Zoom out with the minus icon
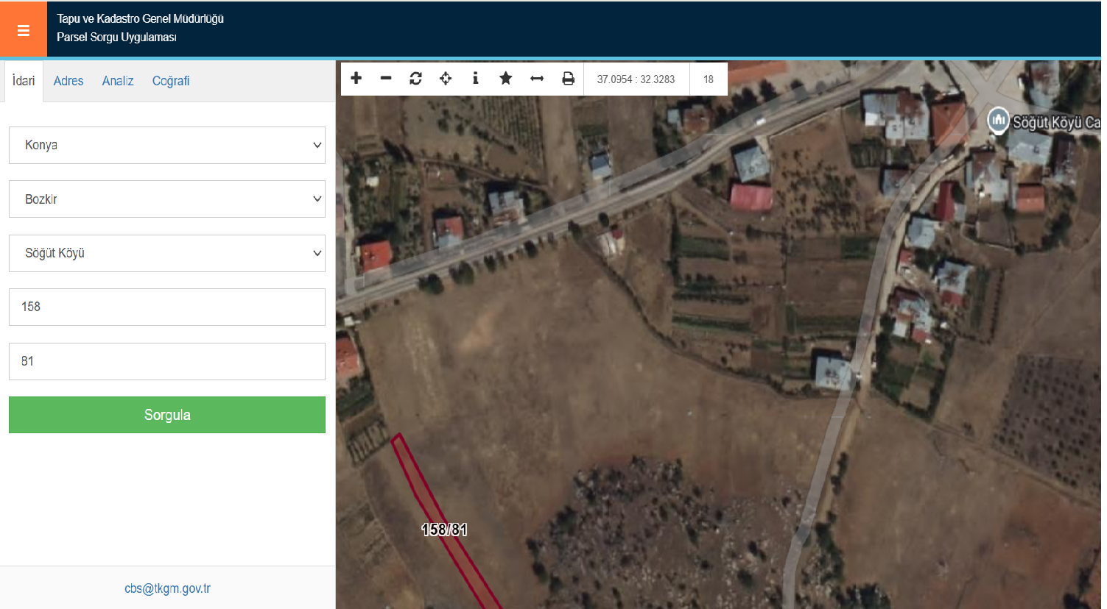Viewport: 1107px width, 609px height. point(386,78)
